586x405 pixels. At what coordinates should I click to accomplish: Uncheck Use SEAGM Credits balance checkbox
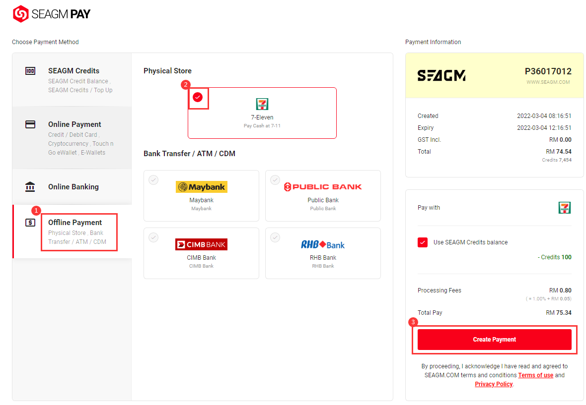pyautogui.click(x=423, y=242)
